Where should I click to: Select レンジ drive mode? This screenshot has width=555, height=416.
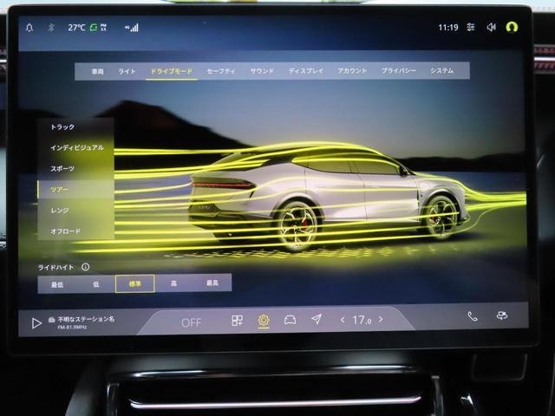point(75,211)
